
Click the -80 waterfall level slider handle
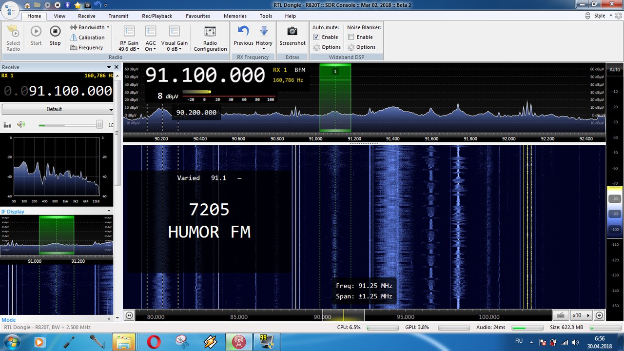coord(615,199)
